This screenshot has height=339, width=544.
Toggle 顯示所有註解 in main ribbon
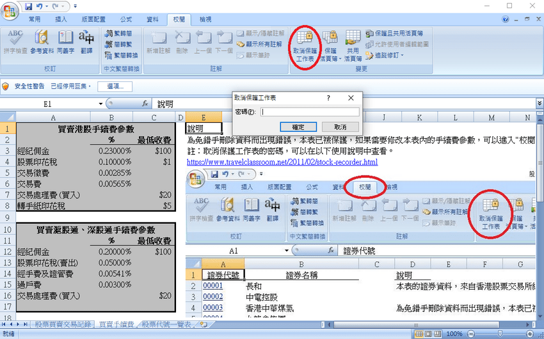click(x=259, y=44)
